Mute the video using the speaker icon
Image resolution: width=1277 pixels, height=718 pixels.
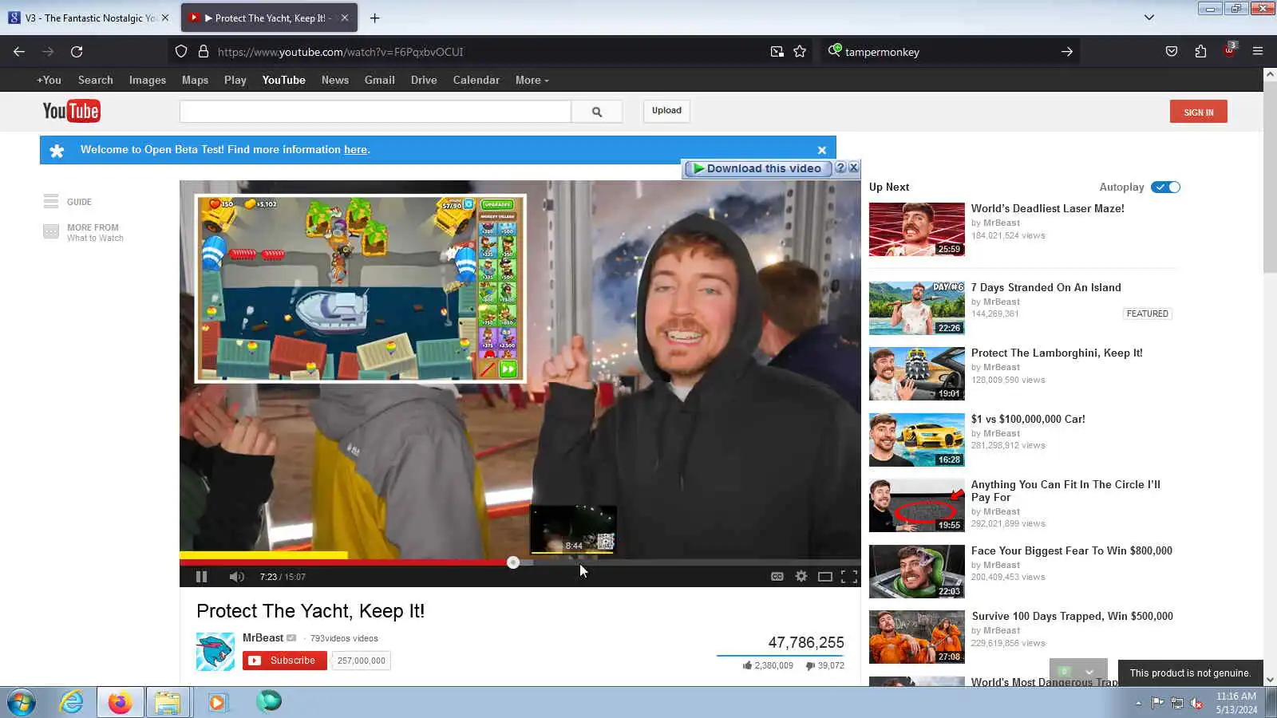pyautogui.click(x=236, y=577)
